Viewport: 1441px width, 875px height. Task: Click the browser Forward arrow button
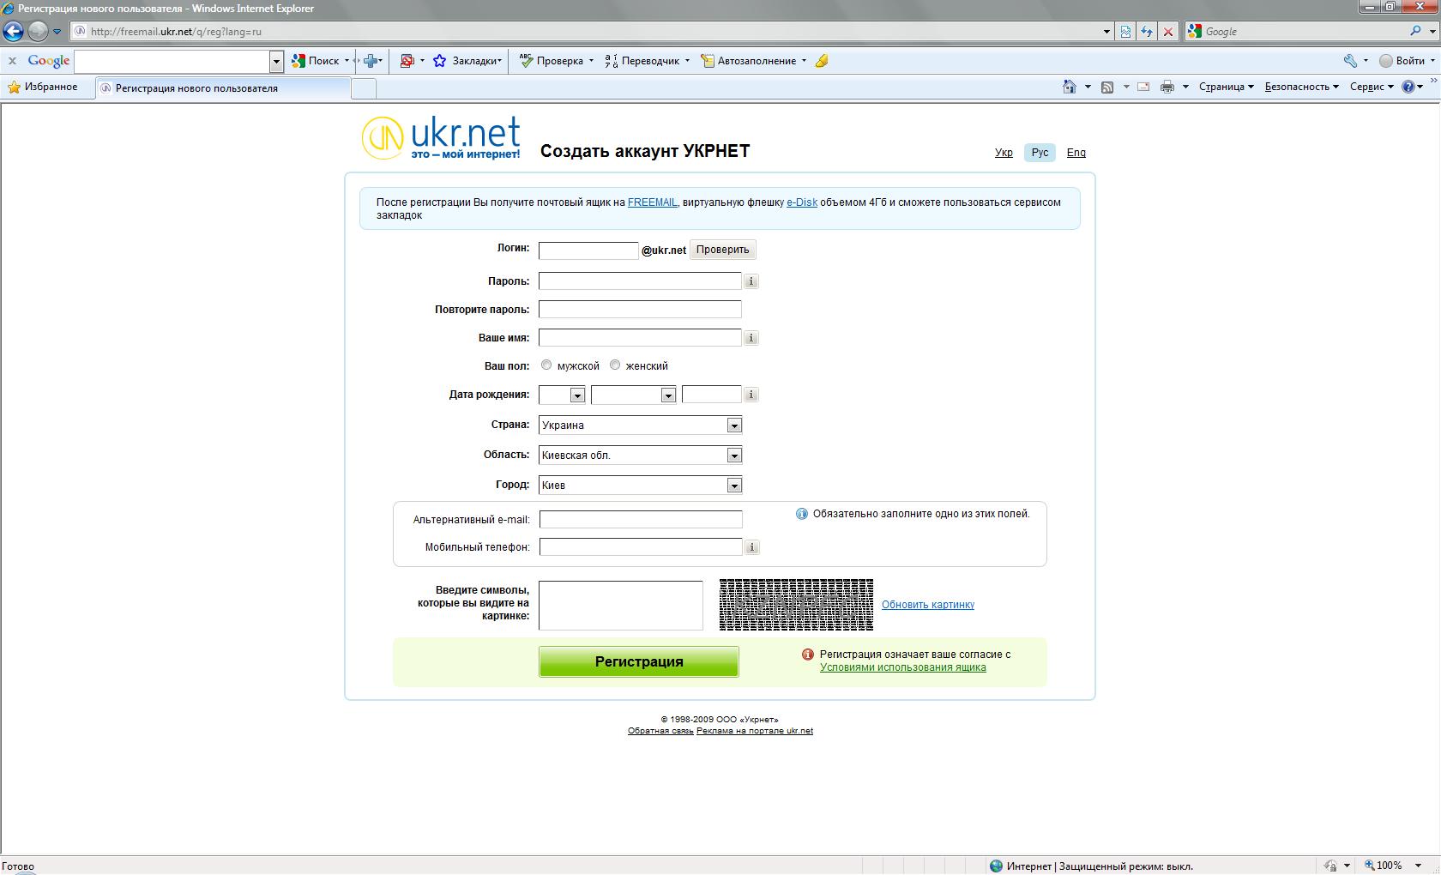point(38,32)
